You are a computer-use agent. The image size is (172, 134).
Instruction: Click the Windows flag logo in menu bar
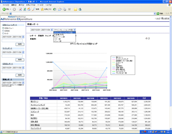coord(169,5)
